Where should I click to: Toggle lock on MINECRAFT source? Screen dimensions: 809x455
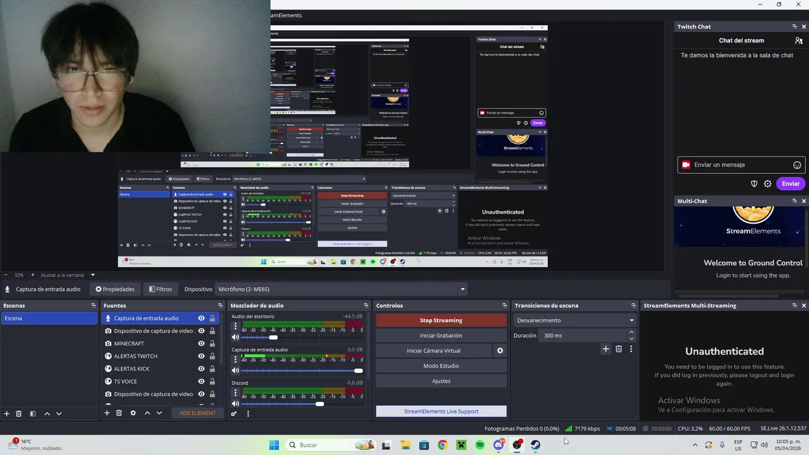pos(212,344)
